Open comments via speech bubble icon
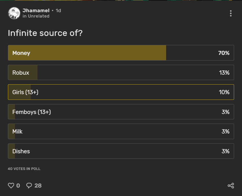Image resolution: width=242 pixels, height=196 pixels. (x=29, y=186)
